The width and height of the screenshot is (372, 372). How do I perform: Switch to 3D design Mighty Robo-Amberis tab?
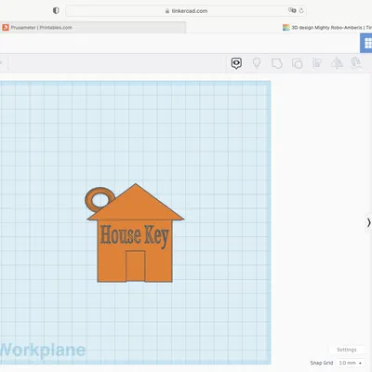pos(326,28)
